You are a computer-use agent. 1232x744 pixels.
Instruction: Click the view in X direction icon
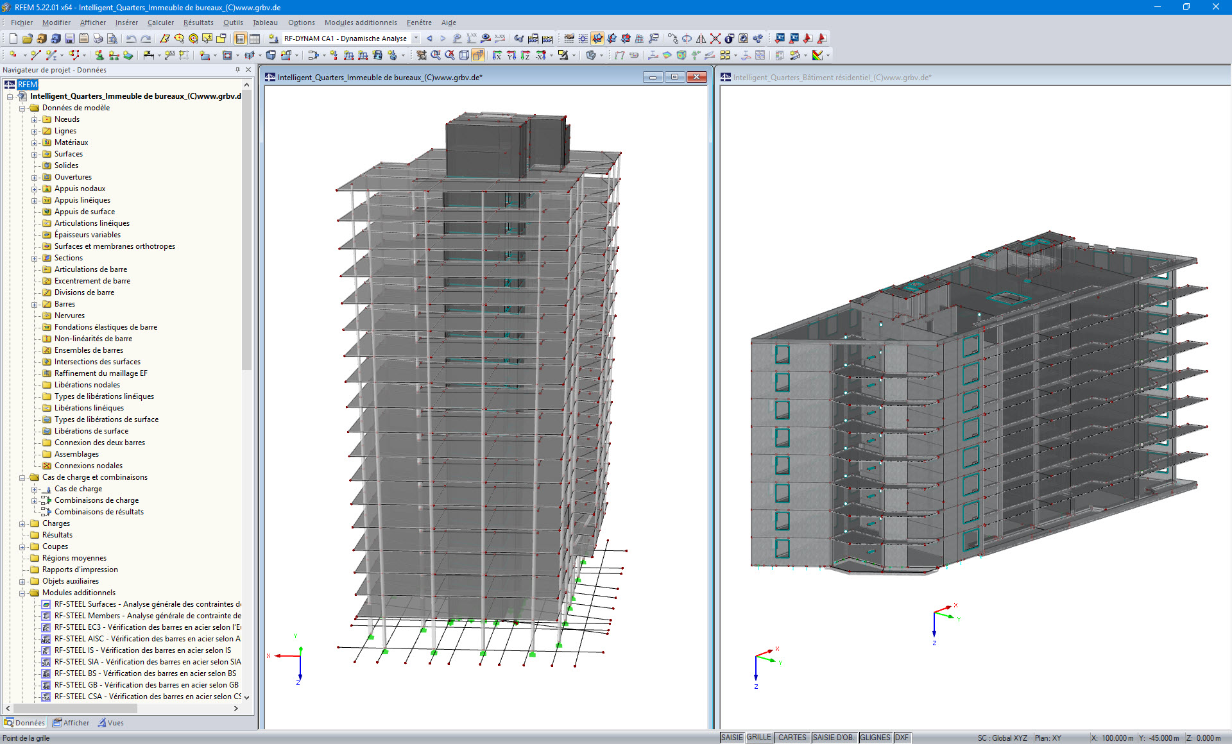pyautogui.click(x=498, y=56)
